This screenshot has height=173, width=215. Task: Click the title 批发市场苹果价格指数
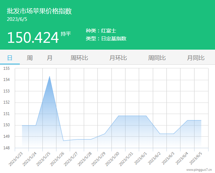pos(39,11)
